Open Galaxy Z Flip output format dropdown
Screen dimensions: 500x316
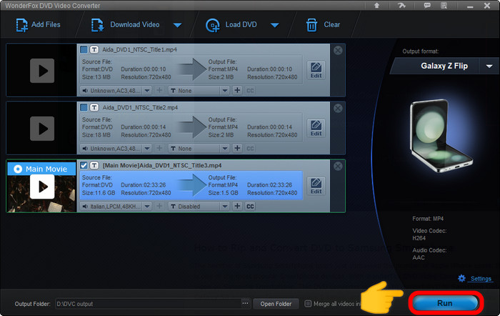(489, 66)
